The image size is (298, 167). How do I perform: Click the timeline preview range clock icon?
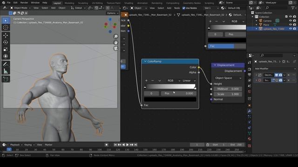208,145
